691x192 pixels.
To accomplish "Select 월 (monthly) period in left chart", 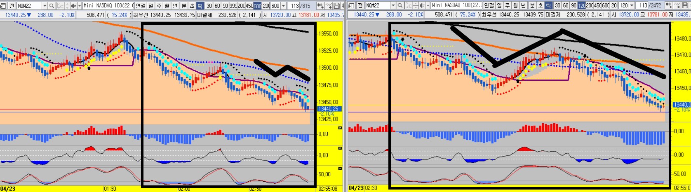I will click(x=167, y=6).
